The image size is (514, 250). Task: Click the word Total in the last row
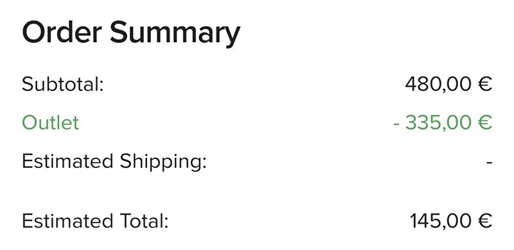tap(144, 221)
